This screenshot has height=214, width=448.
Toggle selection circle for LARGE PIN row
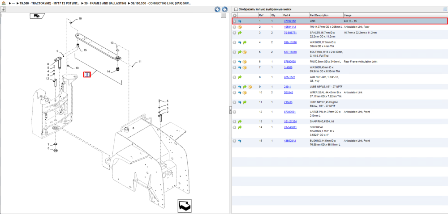pos(235,112)
